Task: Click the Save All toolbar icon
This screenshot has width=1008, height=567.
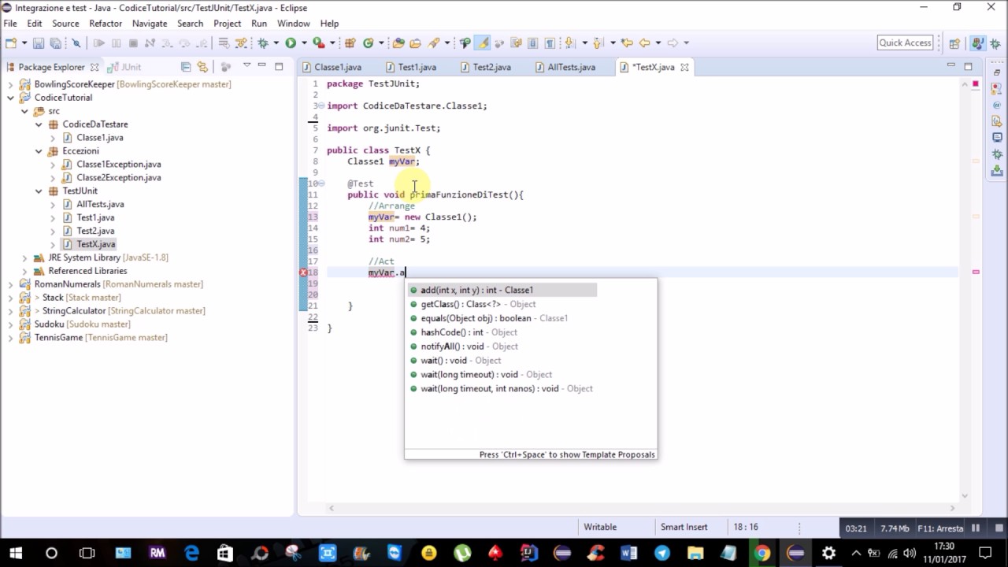Action: point(55,43)
